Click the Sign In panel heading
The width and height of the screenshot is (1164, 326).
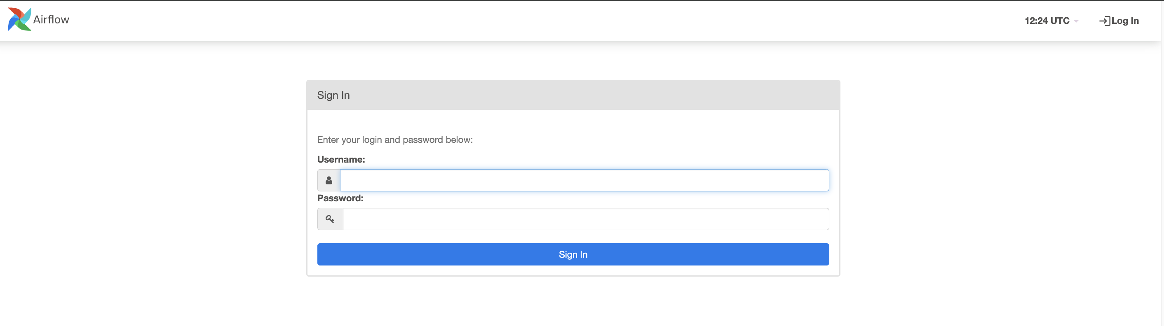click(x=333, y=95)
